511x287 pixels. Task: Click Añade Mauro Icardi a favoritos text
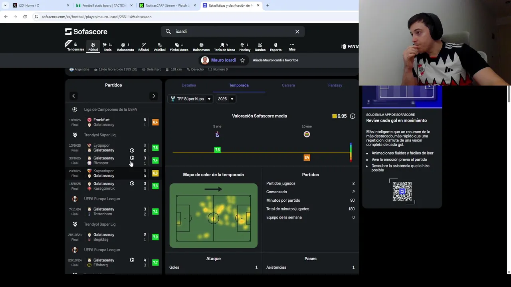point(275,60)
